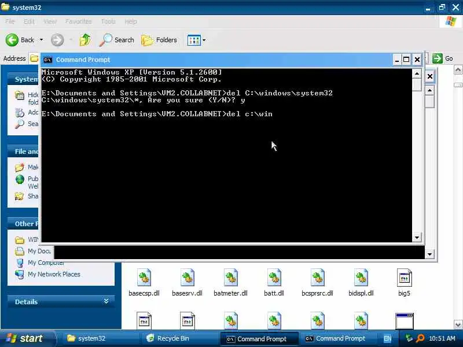Select the basesrv.dll file

pos(187,282)
